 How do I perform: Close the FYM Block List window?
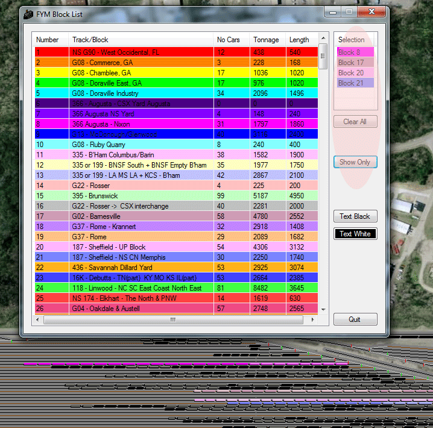(x=371, y=12)
